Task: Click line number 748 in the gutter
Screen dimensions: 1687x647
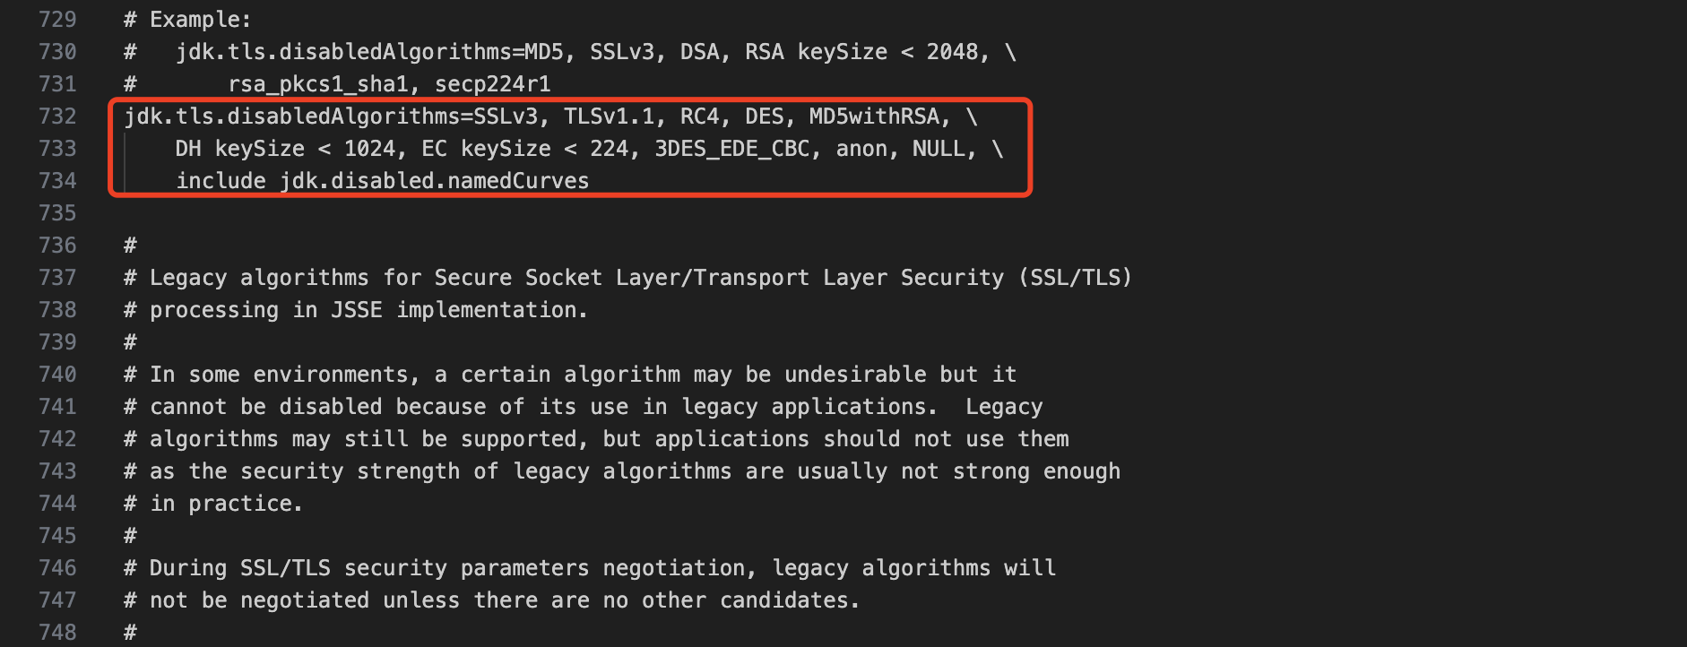Action: pos(57,633)
